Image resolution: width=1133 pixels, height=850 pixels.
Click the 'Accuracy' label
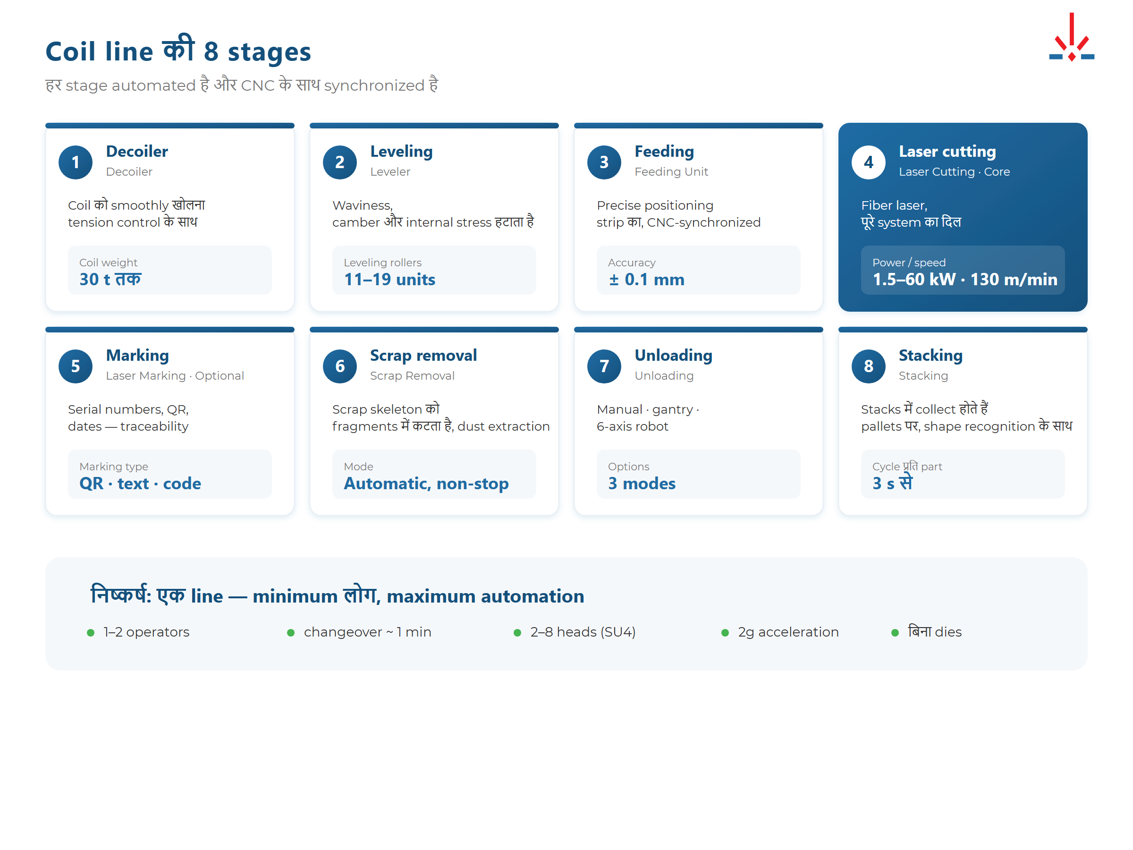pyautogui.click(x=632, y=263)
